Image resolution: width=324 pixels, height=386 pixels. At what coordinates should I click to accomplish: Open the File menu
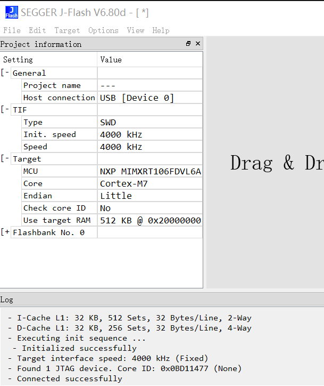pyautogui.click(x=12, y=30)
